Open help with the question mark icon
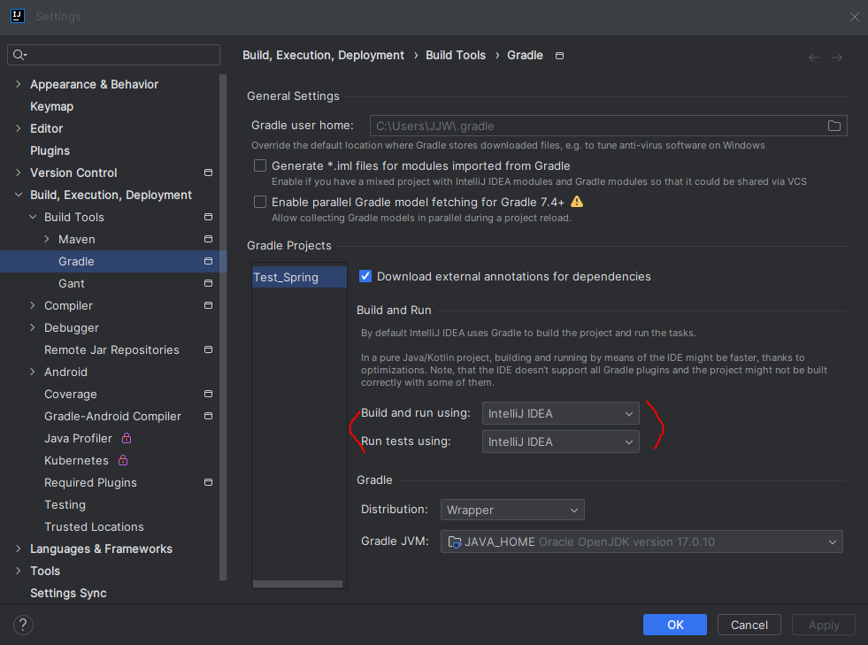The width and height of the screenshot is (868, 645). click(23, 625)
